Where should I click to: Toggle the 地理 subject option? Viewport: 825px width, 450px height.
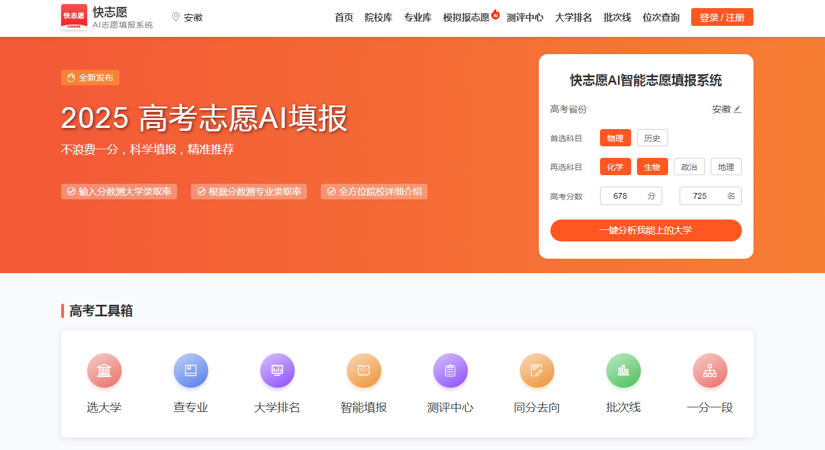726,167
